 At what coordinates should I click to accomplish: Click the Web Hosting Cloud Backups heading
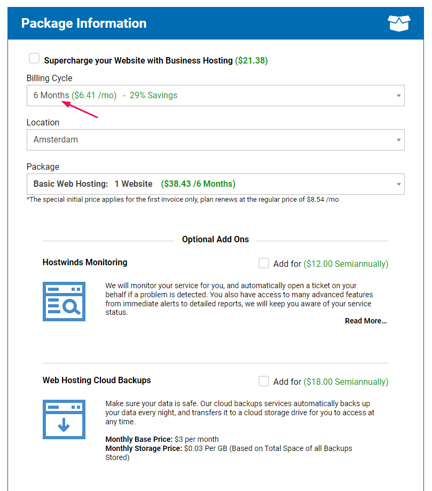coord(97,380)
